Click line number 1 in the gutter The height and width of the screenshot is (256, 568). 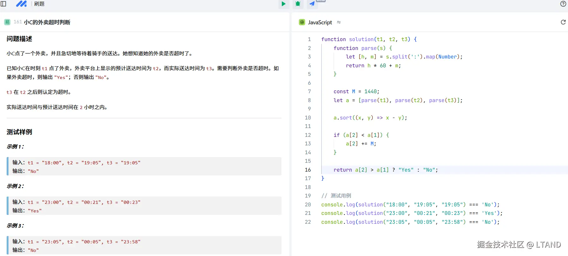click(309, 39)
